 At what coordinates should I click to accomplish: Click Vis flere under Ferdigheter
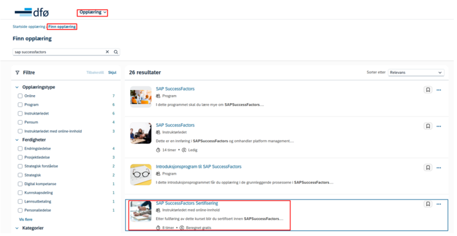pos(26,219)
